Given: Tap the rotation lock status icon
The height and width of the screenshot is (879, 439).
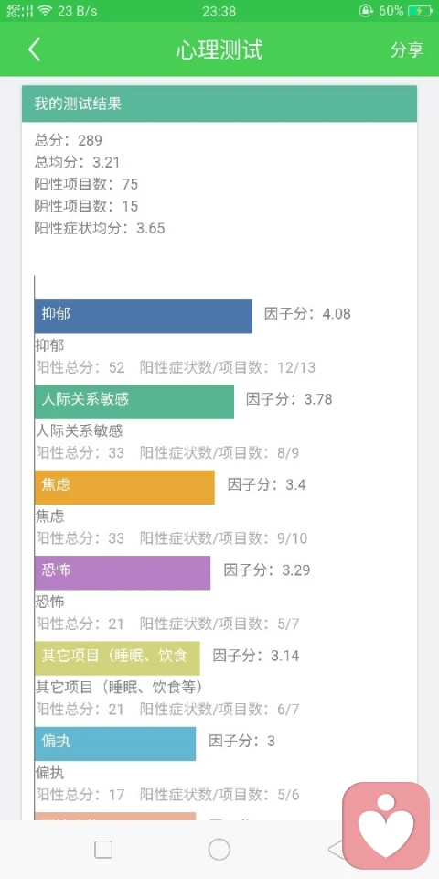Looking at the screenshot, I should [366, 11].
